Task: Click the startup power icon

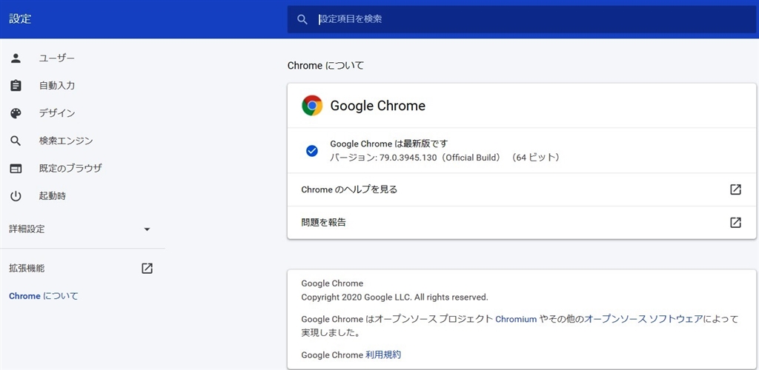Action: [16, 196]
